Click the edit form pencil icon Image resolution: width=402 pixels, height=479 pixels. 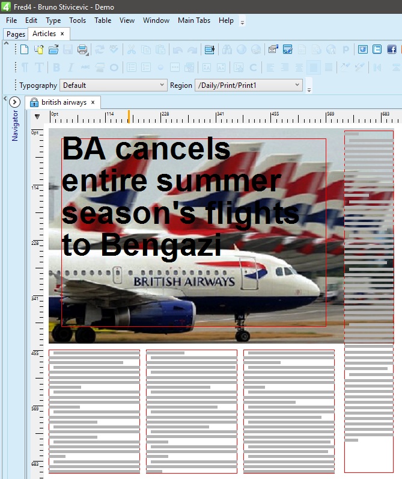pyautogui.click(x=288, y=49)
